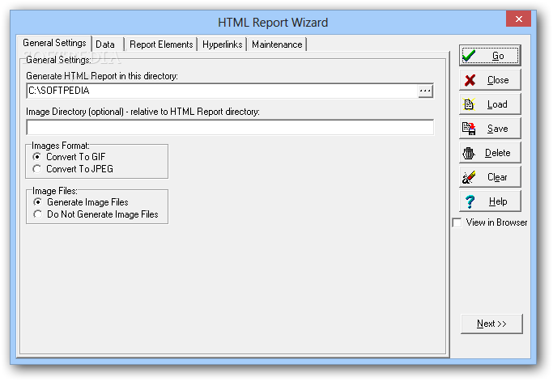The height and width of the screenshot is (381, 553).
Task: Open the Data tab
Action: pyautogui.click(x=108, y=44)
